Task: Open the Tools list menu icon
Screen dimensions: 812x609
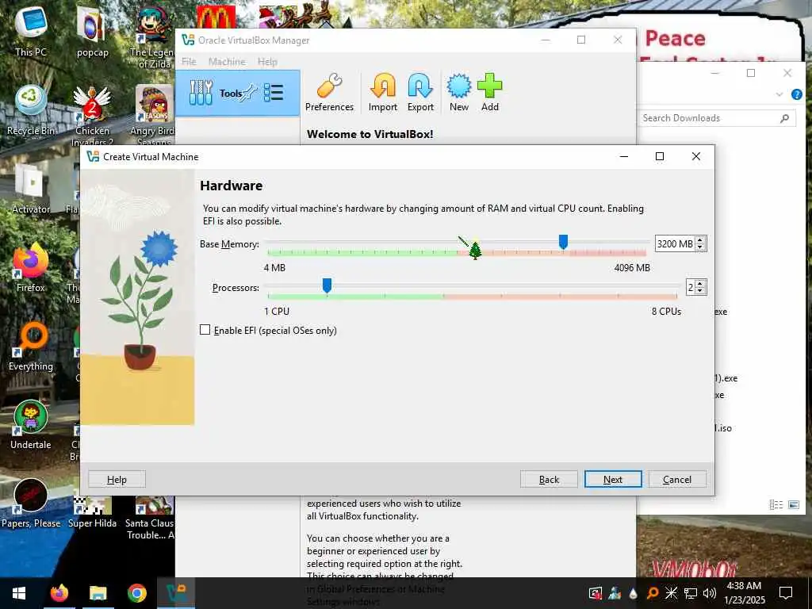Action: pyautogui.click(x=273, y=93)
